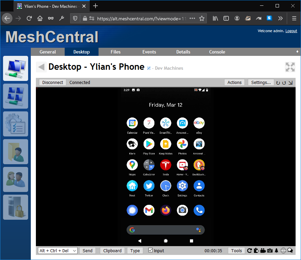Open Calendar app on remote phone

[132, 123]
